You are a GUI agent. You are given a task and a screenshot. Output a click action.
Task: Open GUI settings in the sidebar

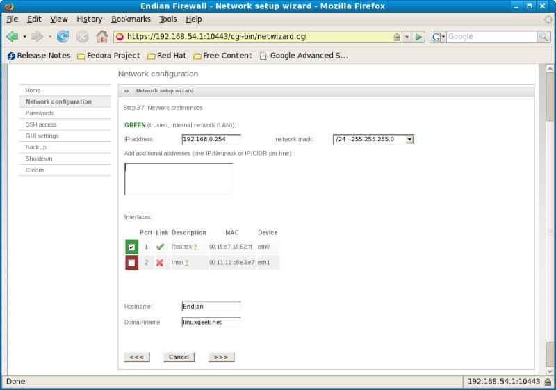click(65, 136)
